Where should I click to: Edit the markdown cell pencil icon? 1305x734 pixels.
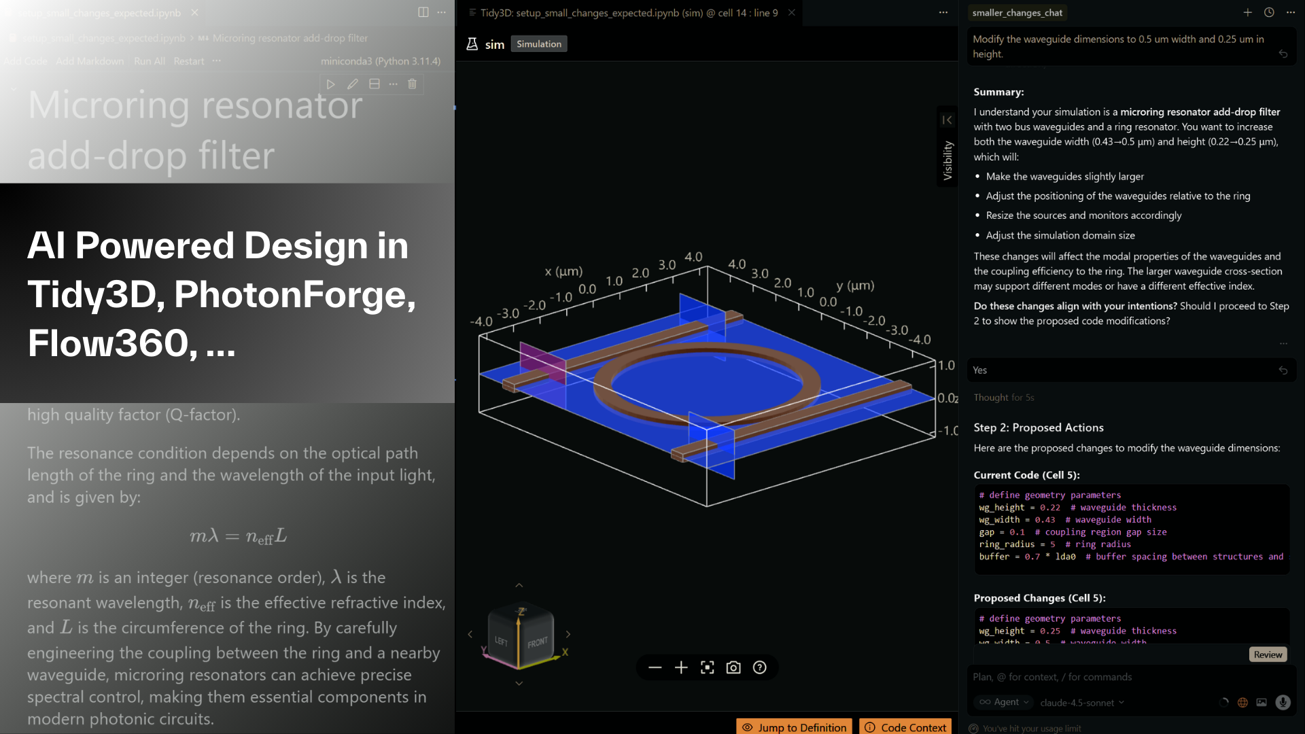tap(352, 84)
